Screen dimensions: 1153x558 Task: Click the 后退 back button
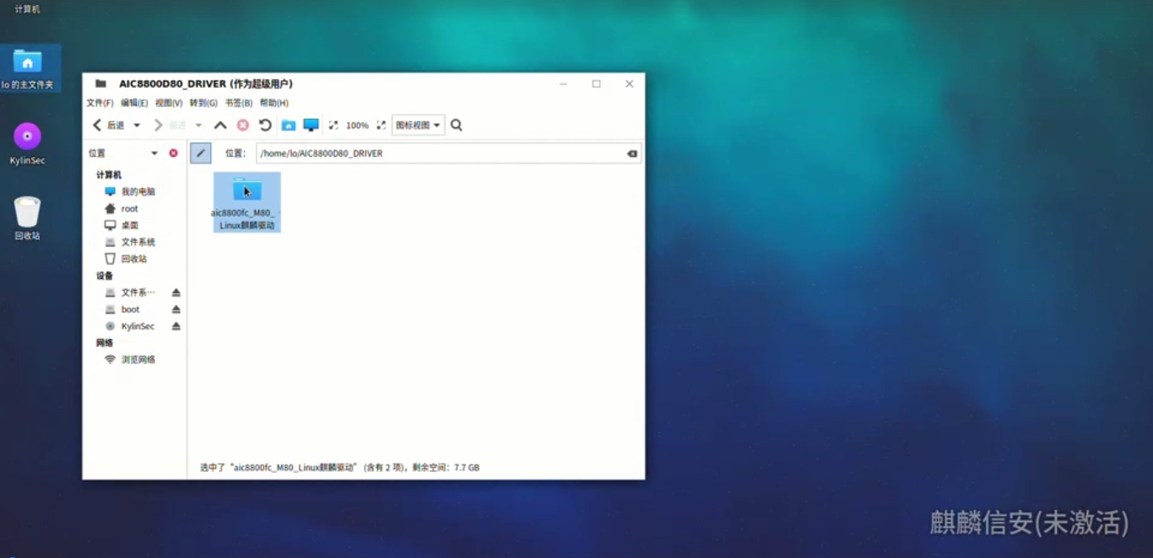[x=108, y=126]
